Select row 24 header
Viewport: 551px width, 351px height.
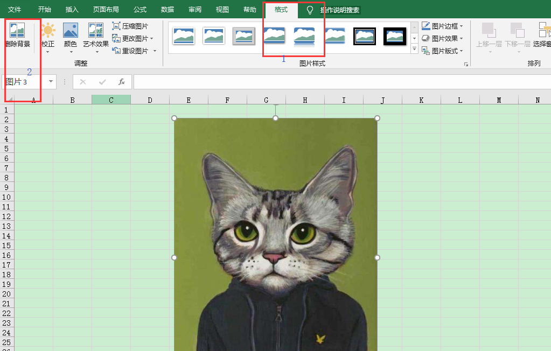(6, 333)
